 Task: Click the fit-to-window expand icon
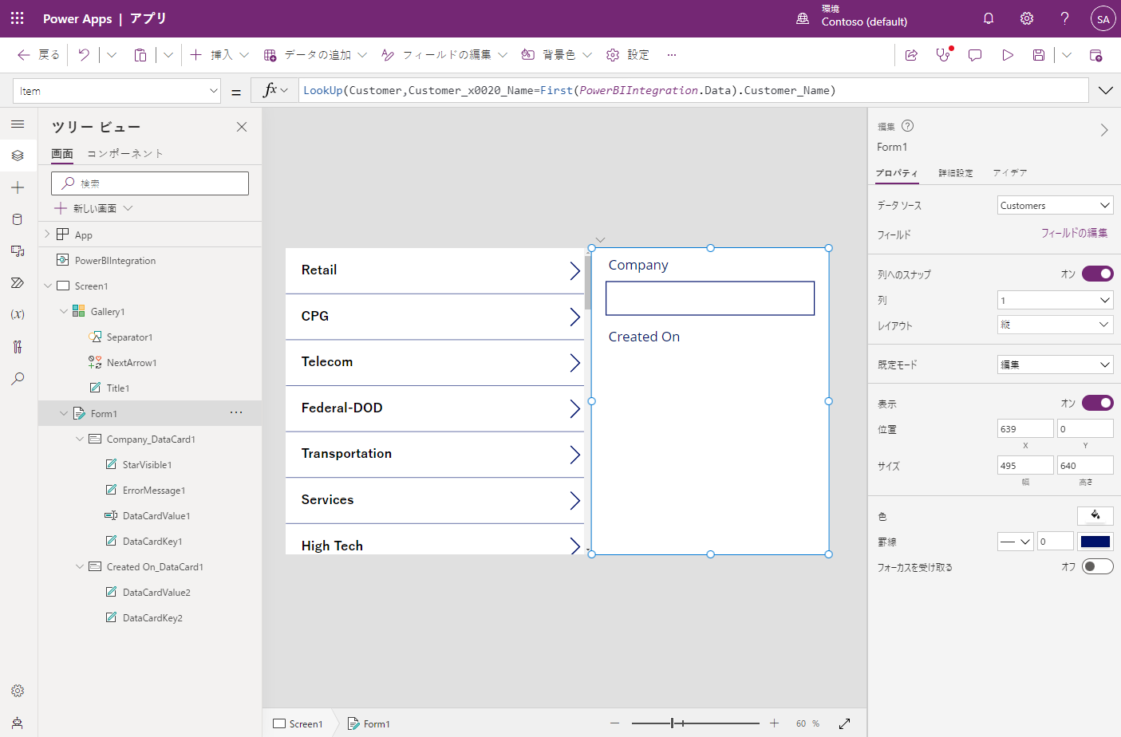tap(844, 723)
